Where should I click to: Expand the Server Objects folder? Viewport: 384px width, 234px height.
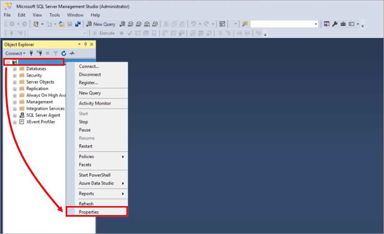tap(15, 82)
